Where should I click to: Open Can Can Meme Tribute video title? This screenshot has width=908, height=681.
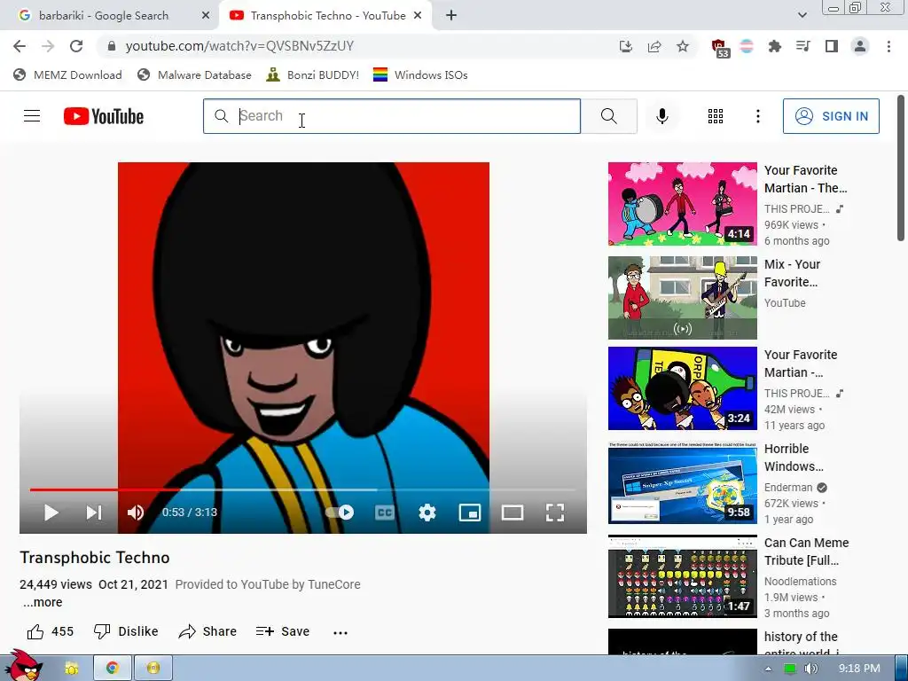[x=806, y=552]
